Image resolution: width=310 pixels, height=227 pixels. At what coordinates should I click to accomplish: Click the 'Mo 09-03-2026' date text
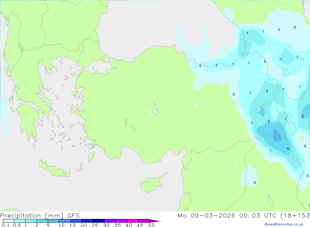pos(206,216)
